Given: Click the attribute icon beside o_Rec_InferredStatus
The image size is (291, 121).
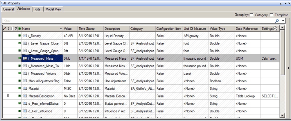Looking at the screenshot, I should 25,104.
